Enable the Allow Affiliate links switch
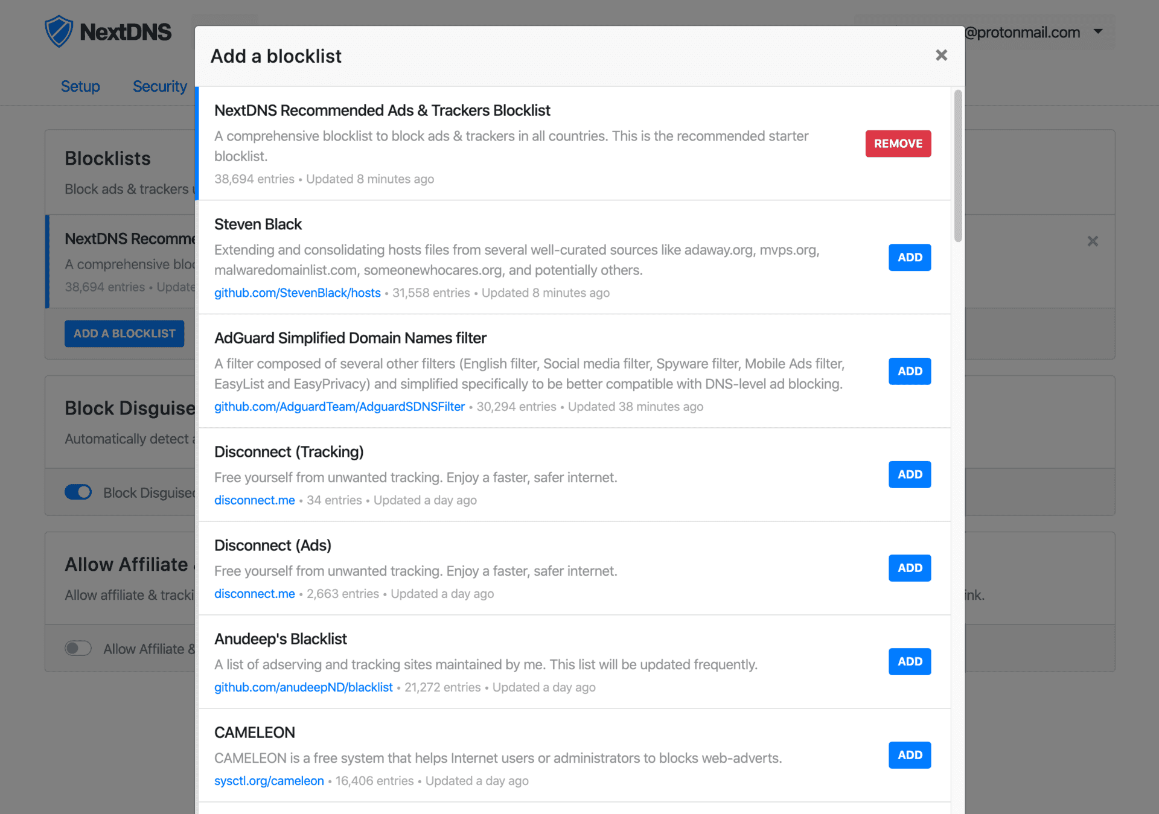This screenshot has height=814, width=1159. point(78,649)
